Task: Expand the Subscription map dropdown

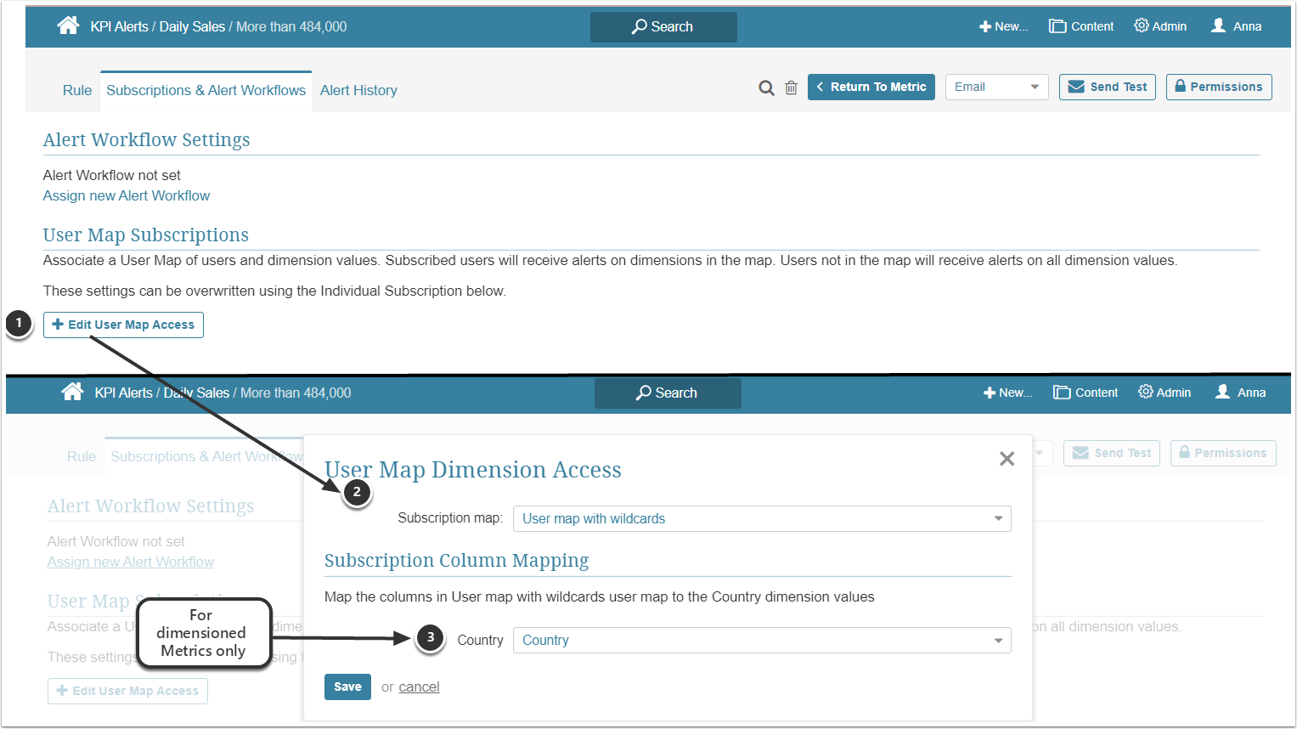Action: (762, 519)
